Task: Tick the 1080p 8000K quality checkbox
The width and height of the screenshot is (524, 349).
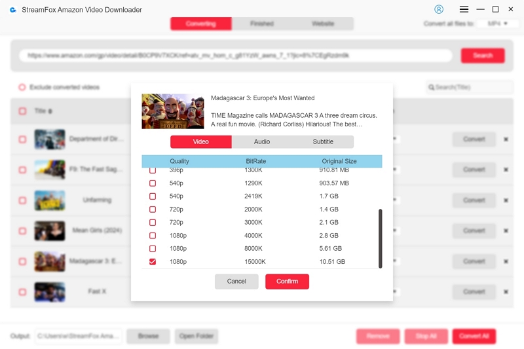Action: coord(153,248)
